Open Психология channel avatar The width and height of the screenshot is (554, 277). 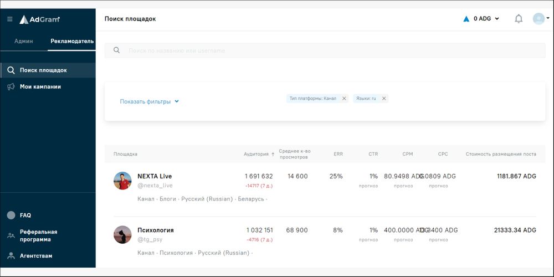[x=122, y=234]
